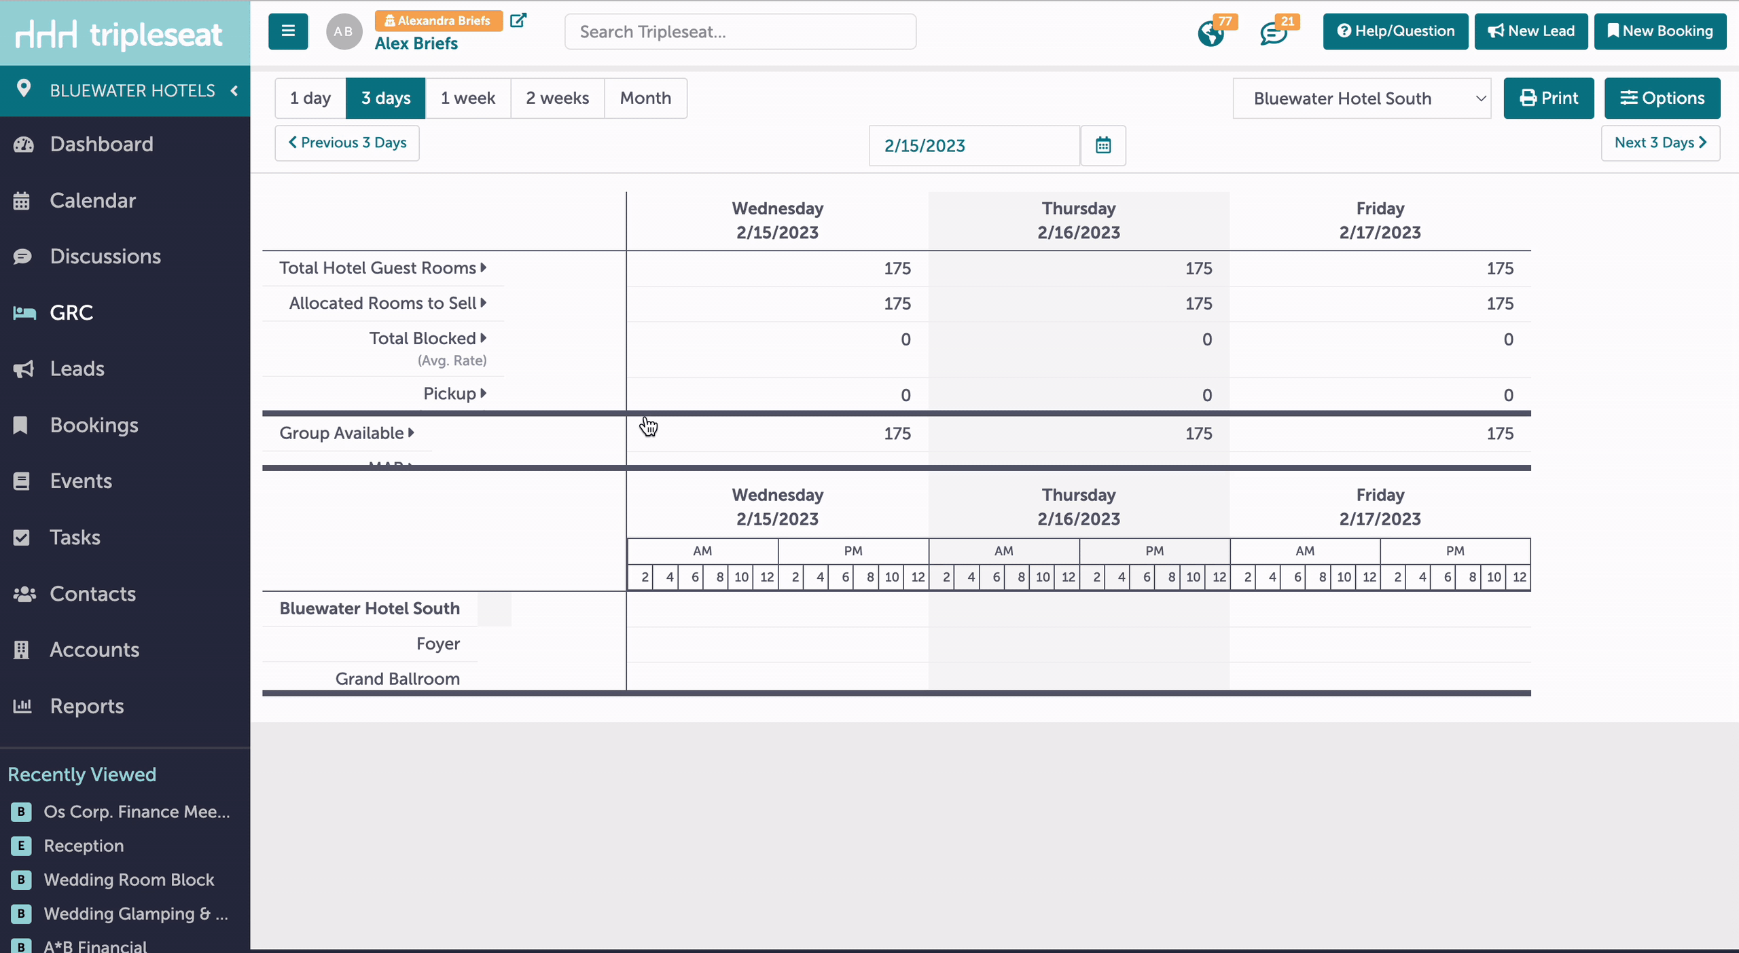Viewport: 1739px width, 953px height.
Task: Switch to the 1 week view
Action: pyautogui.click(x=468, y=98)
